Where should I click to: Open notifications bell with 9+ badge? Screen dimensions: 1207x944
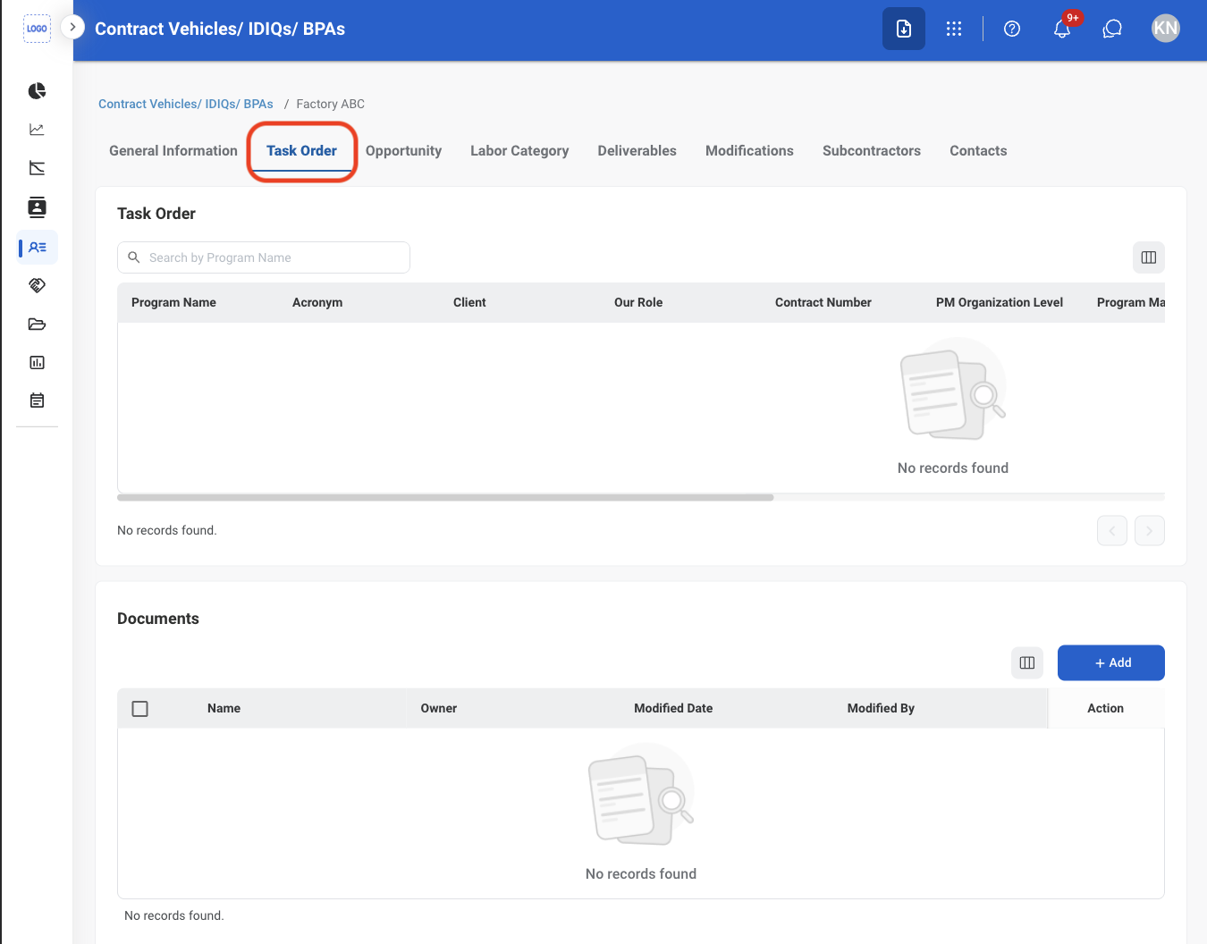tap(1062, 29)
